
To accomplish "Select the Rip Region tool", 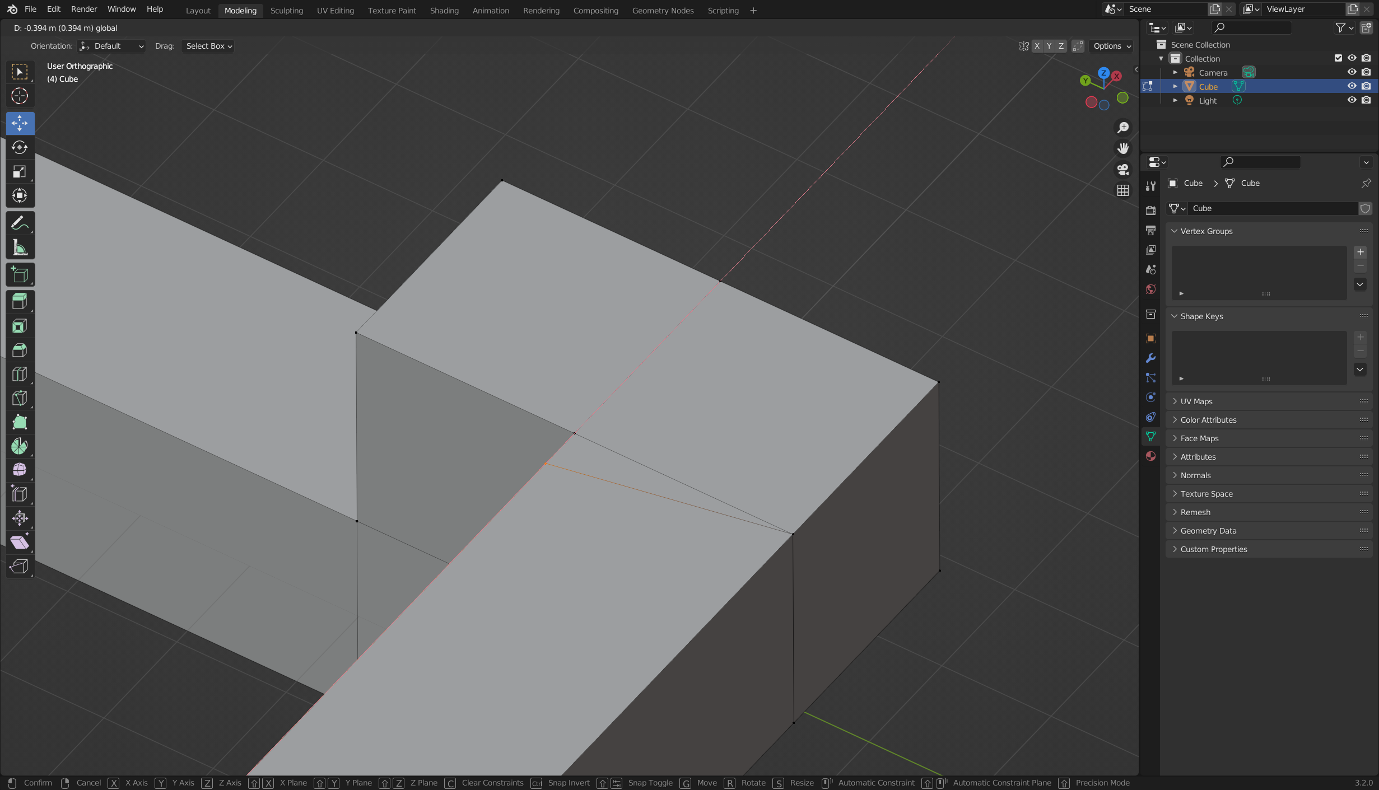I will pos(20,567).
